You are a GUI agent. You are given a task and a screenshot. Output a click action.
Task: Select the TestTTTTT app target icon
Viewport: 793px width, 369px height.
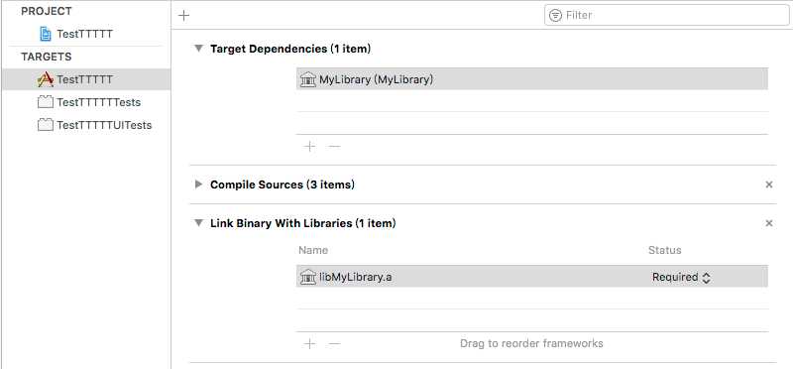coord(46,79)
